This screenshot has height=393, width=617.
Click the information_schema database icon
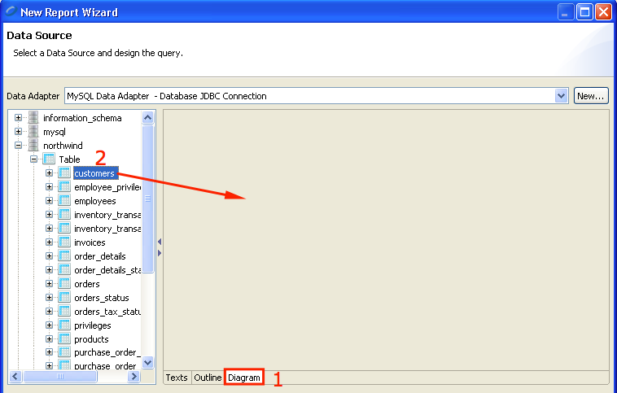[x=33, y=118]
